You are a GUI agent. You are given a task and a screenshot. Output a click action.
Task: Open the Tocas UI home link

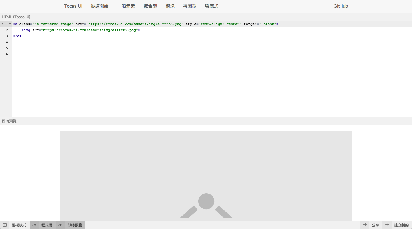click(73, 6)
